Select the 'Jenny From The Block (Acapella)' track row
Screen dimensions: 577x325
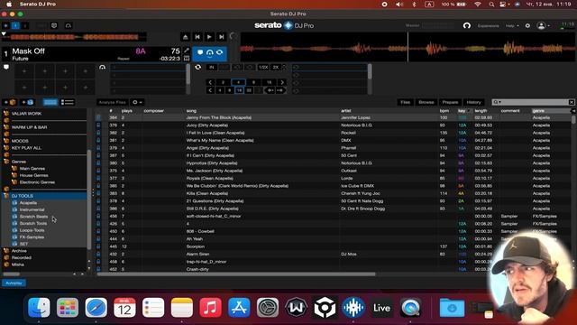333,117
